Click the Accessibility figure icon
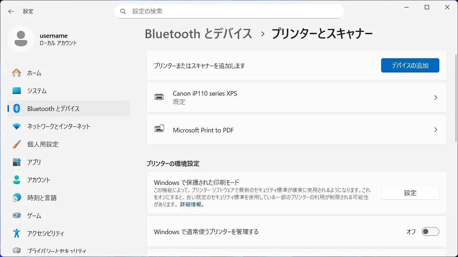The height and width of the screenshot is (257, 458). pos(16,233)
